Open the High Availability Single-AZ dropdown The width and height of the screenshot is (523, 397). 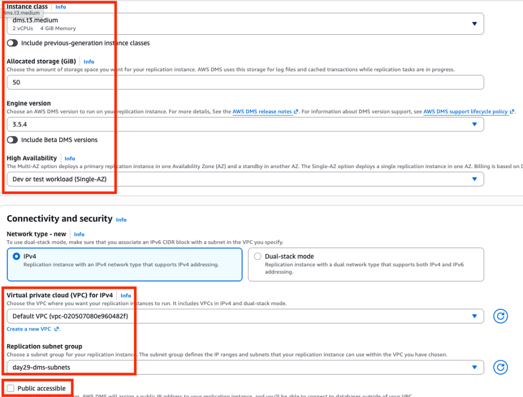click(x=245, y=179)
